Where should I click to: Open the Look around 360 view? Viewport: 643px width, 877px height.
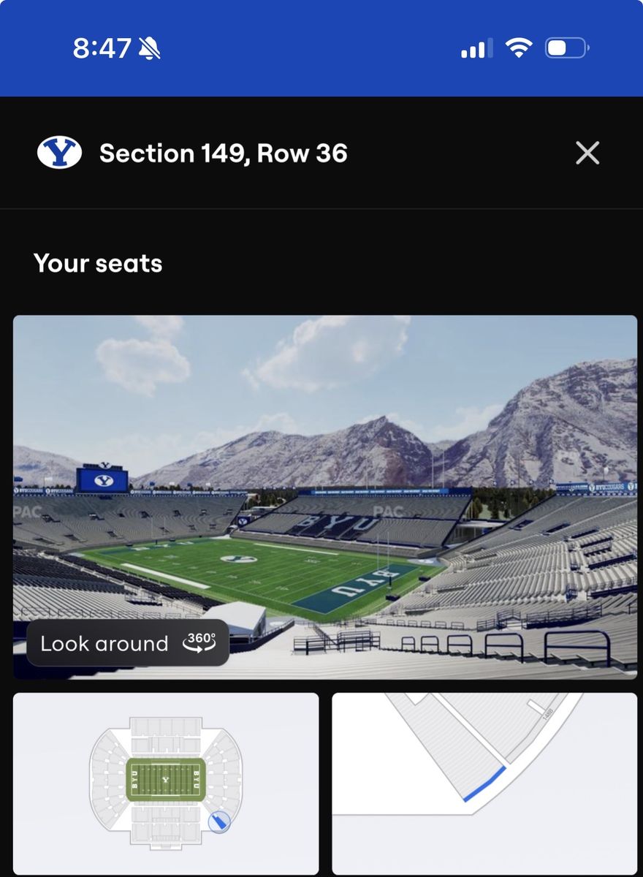click(x=128, y=643)
